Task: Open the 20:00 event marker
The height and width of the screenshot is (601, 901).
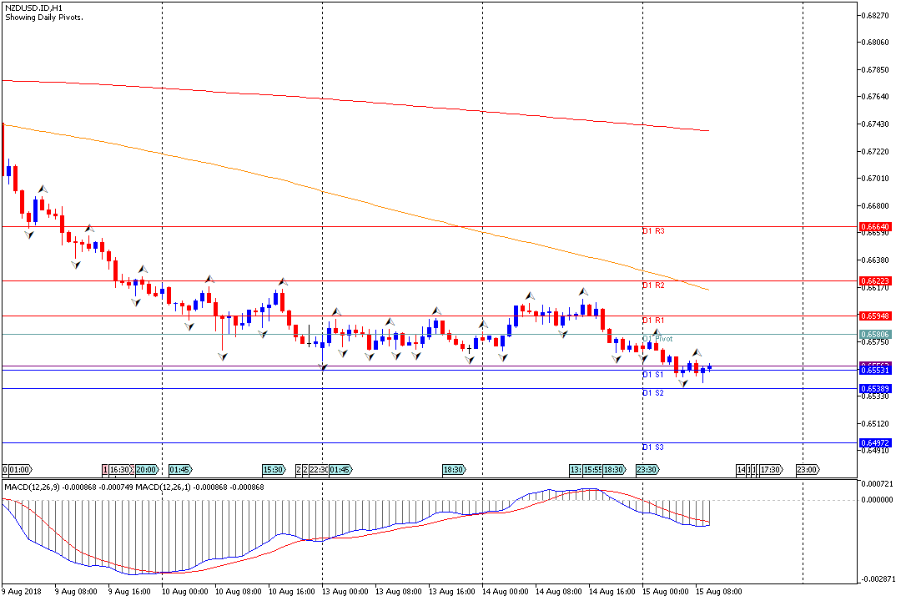Action: (x=146, y=470)
